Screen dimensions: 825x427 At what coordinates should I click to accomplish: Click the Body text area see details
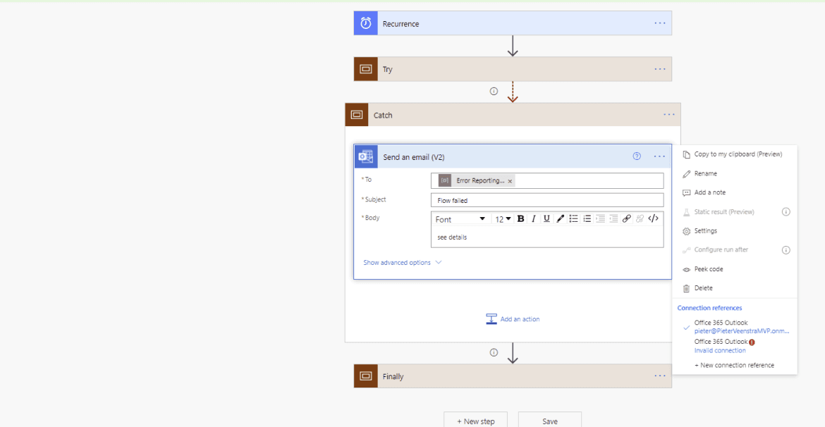click(x=547, y=237)
